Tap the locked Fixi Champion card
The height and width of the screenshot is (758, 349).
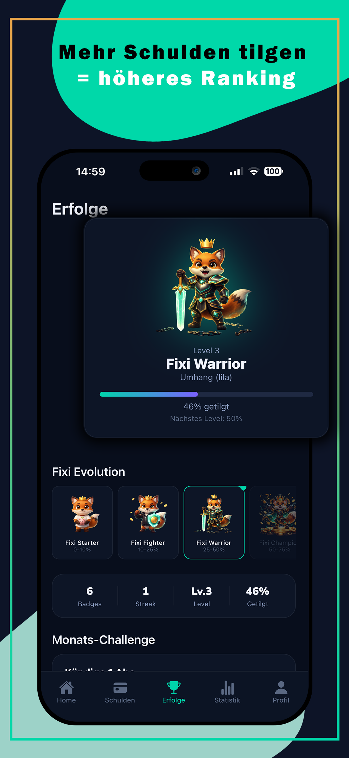[273, 522]
